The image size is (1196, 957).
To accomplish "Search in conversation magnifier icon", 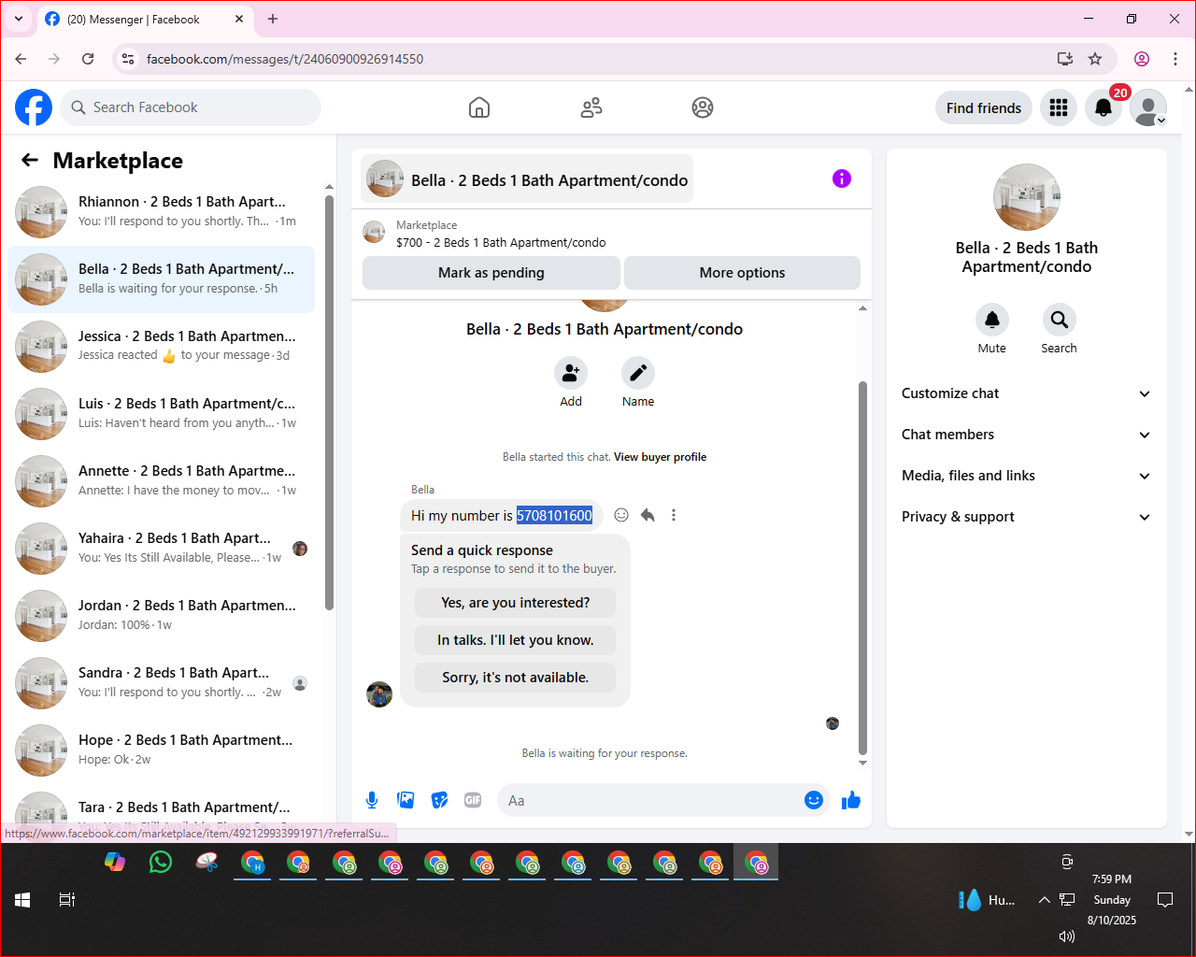I will click(1060, 321).
